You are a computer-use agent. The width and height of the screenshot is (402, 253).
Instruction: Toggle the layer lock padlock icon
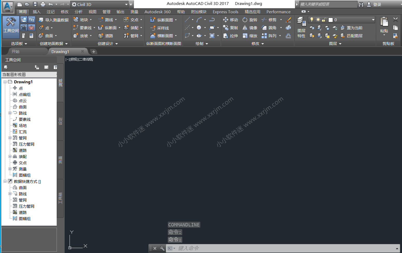324,20
